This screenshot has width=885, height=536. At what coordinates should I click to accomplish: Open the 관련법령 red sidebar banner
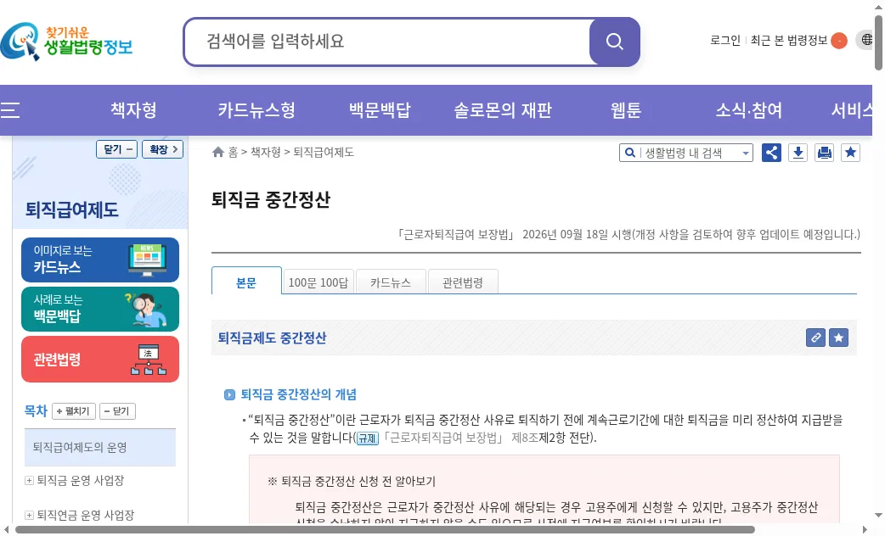(x=100, y=359)
